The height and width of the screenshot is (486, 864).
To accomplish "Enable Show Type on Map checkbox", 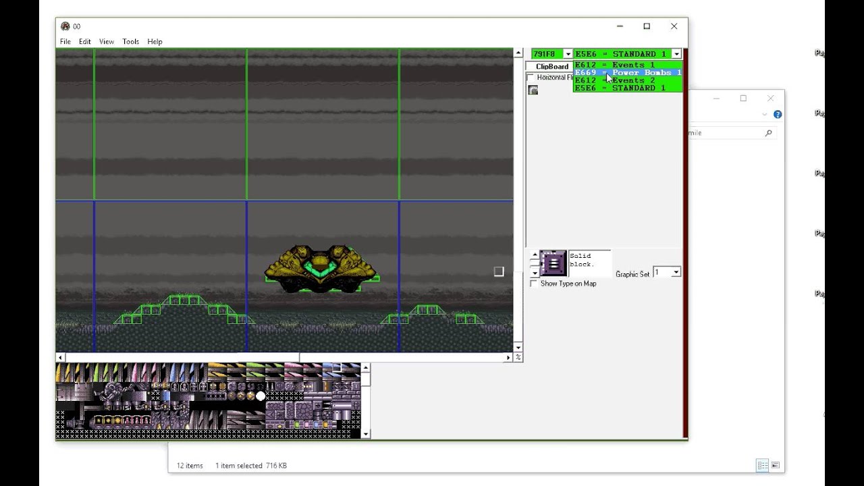I will coord(534,283).
